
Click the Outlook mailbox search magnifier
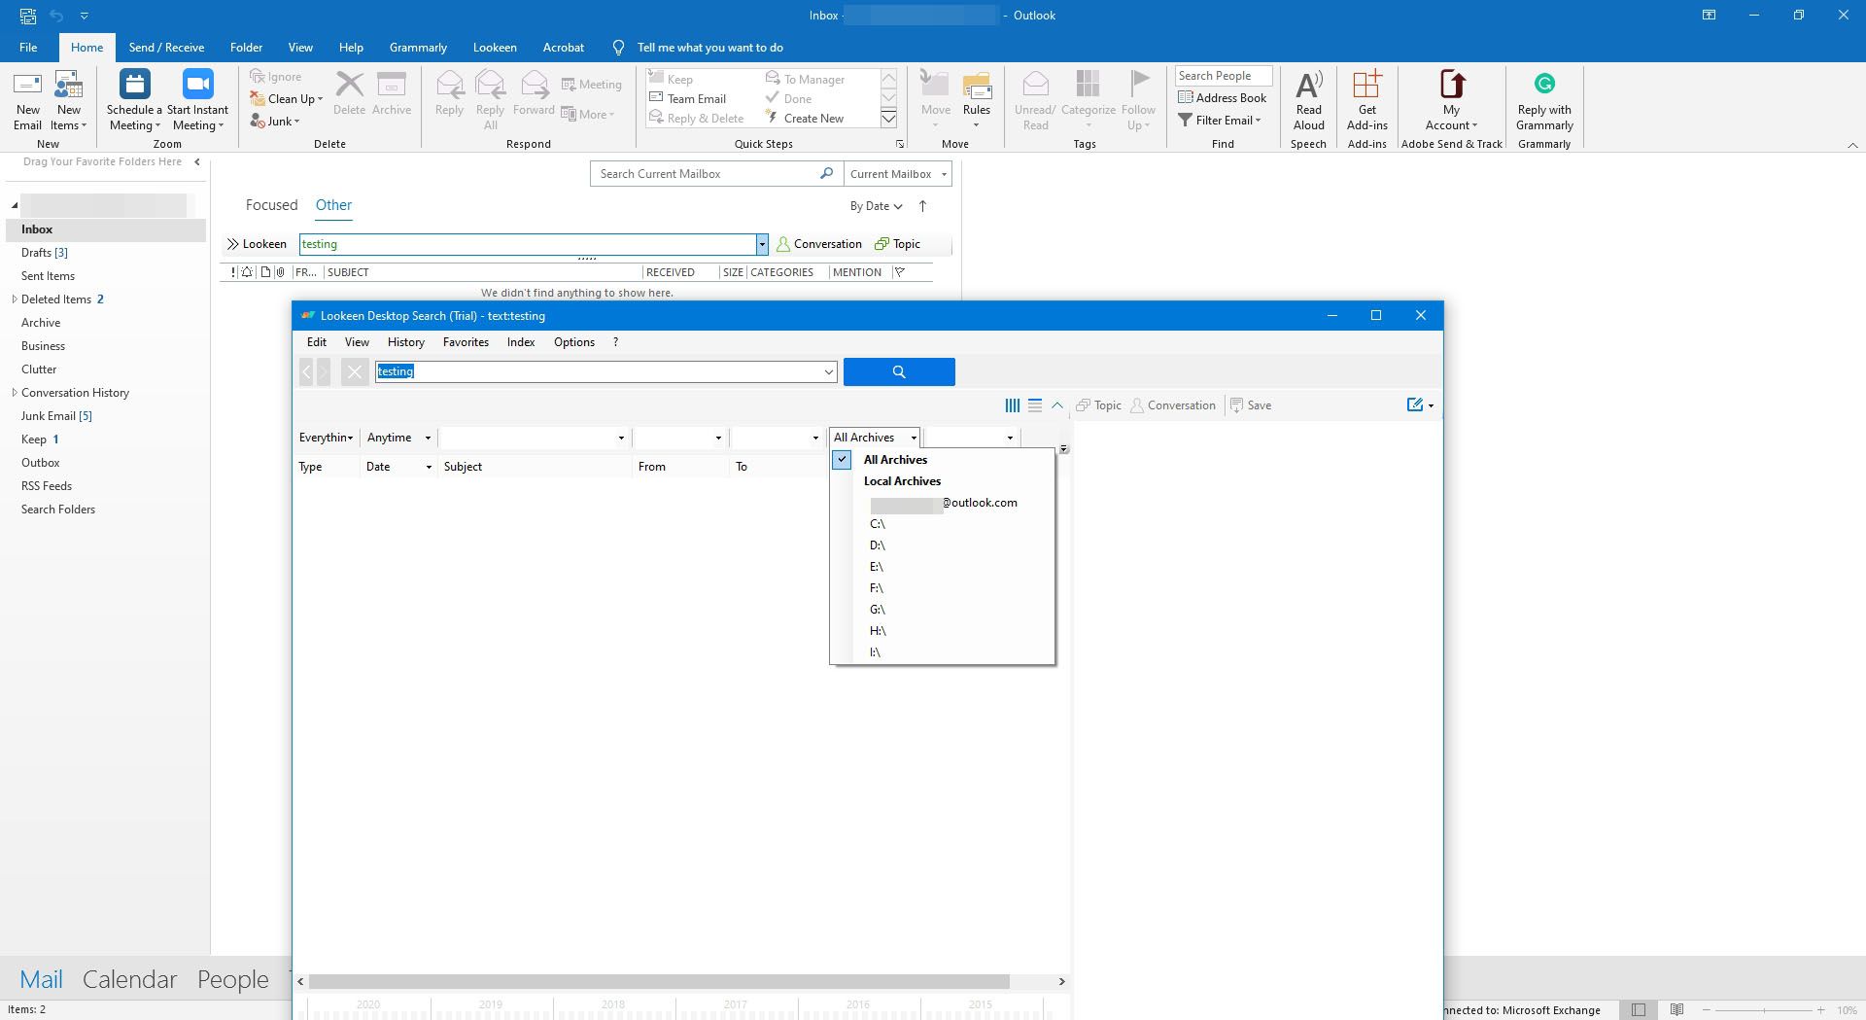[x=826, y=173]
